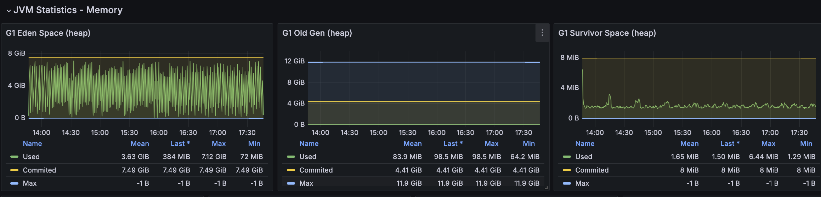Toggle Commited series in Eden Space legend
The image size is (821, 197).
click(x=39, y=170)
